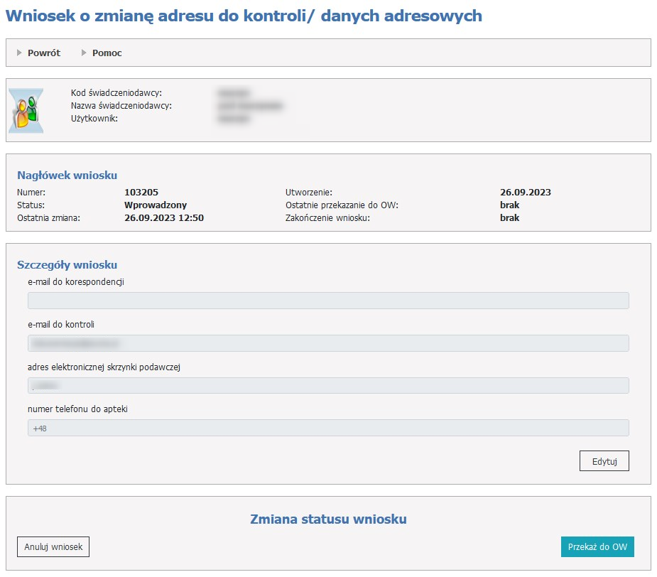Click the provider users icon

pyautogui.click(x=26, y=110)
